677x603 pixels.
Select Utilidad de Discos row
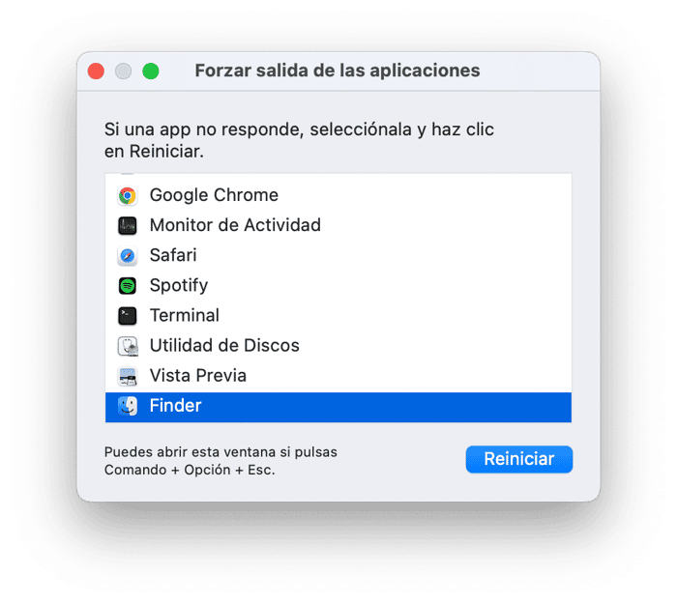point(224,345)
